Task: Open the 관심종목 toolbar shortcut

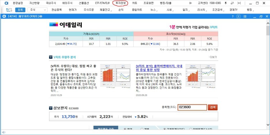Action: pyautogui.click(x=57, y=10)
